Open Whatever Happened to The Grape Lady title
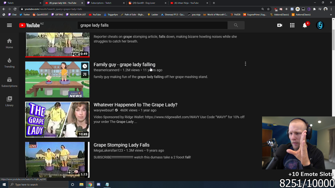 pos(136,104)
